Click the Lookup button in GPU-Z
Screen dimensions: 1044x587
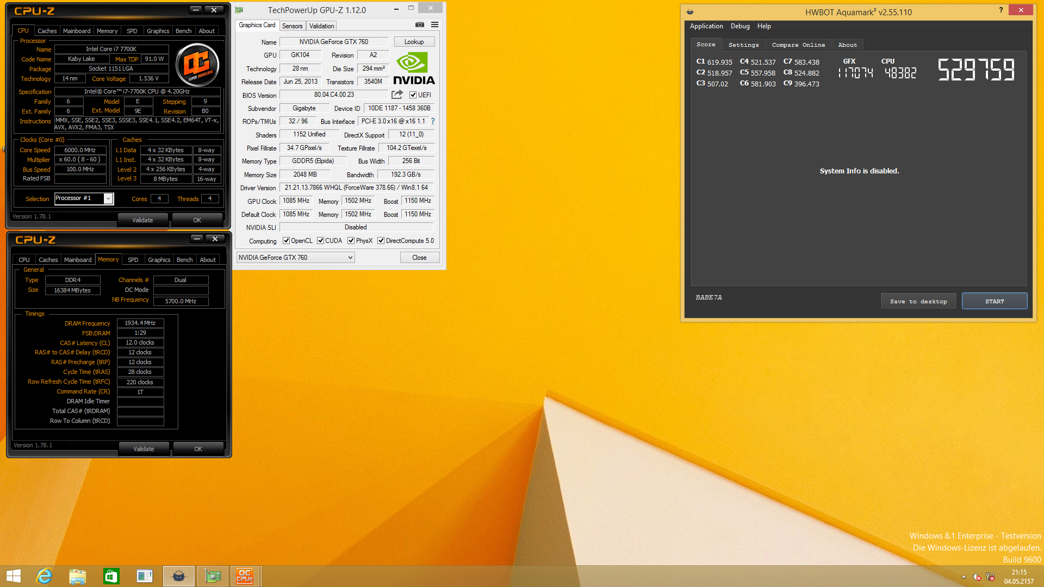414,42
